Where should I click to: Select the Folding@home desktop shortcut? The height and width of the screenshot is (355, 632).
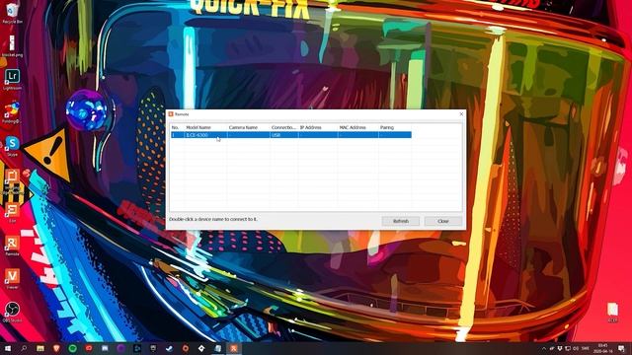(12, 112)
